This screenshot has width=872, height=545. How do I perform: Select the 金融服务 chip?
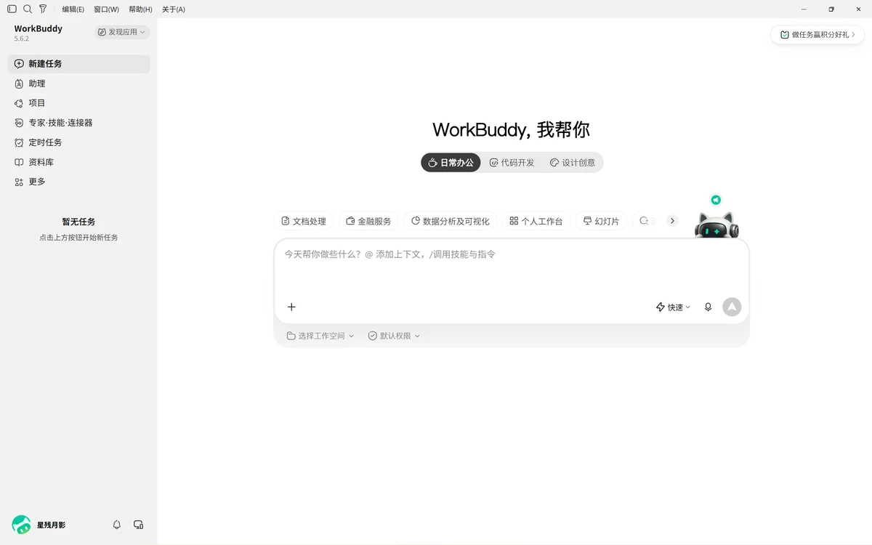(x=368, y=221)
